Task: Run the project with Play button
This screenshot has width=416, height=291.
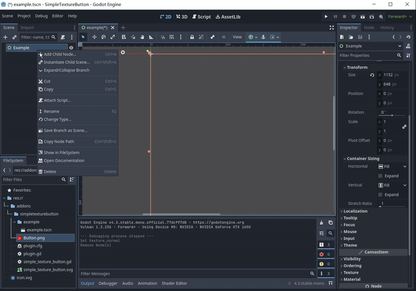Action: click(x=326, y=17)
